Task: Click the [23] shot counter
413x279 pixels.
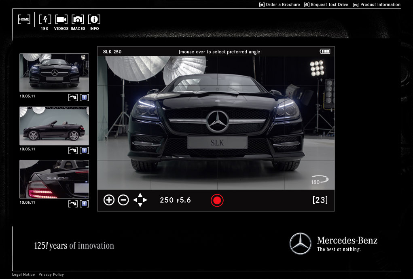Action: coord(320,200)
